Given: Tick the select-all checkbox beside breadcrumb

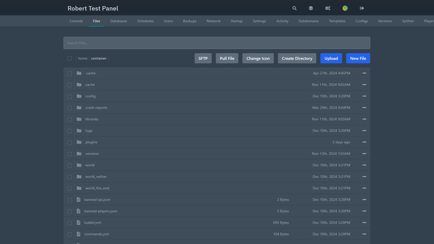Looking at the screenshot, I should coord(70,58).
